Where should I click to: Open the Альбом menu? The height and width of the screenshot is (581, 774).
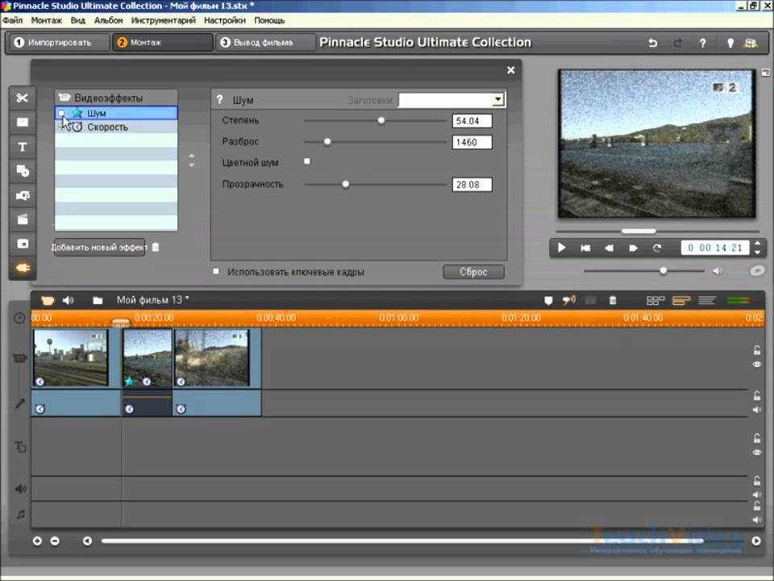[108, 19]
